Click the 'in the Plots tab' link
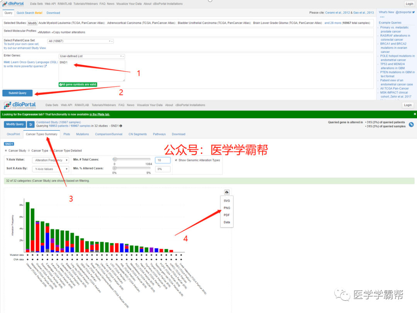Viewport: 417px width, 313px height. 100,114
